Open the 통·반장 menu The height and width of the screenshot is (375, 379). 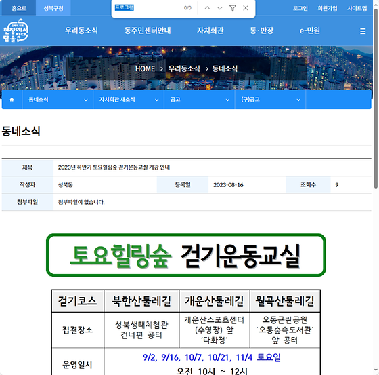(x=261, y=31)
